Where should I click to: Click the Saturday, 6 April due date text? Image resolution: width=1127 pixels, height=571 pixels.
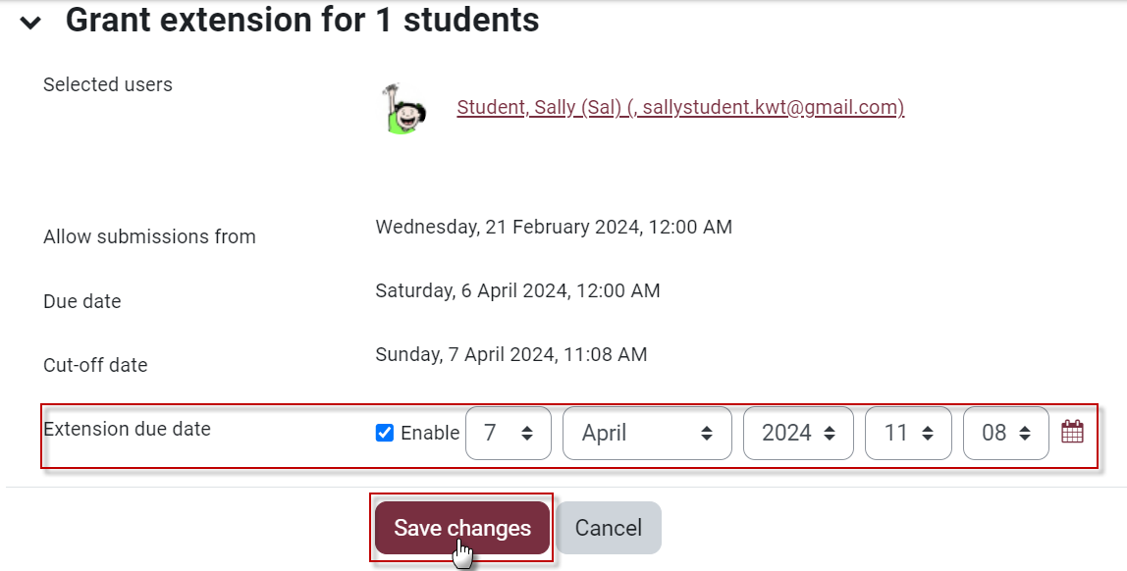point(517,291)
